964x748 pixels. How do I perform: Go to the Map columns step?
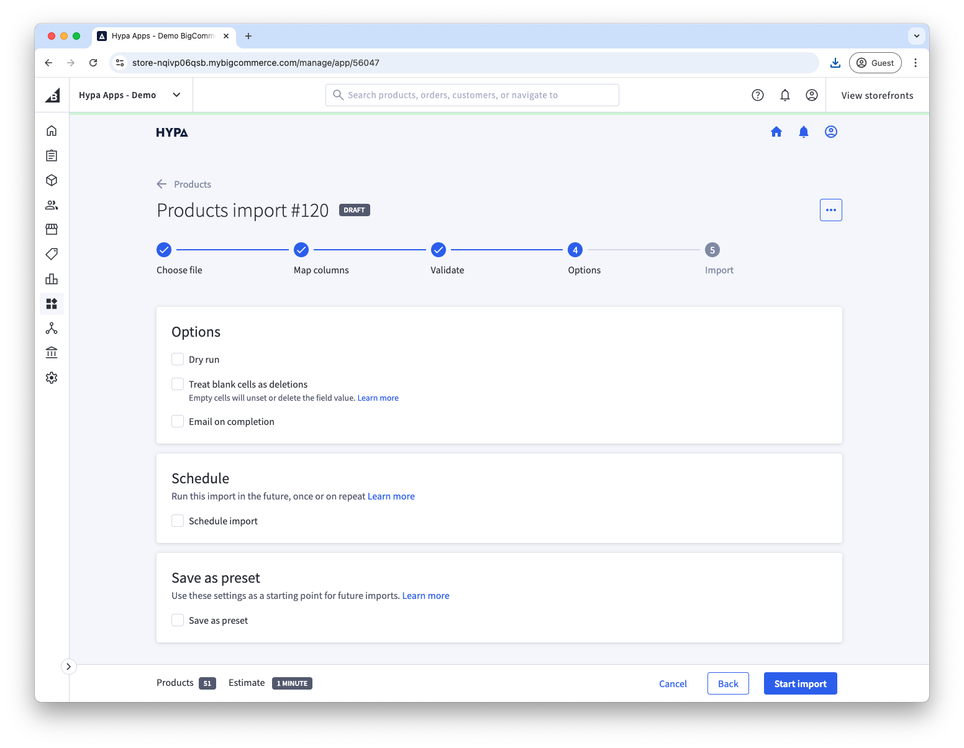pyautogui.click(x=301, y=250)
